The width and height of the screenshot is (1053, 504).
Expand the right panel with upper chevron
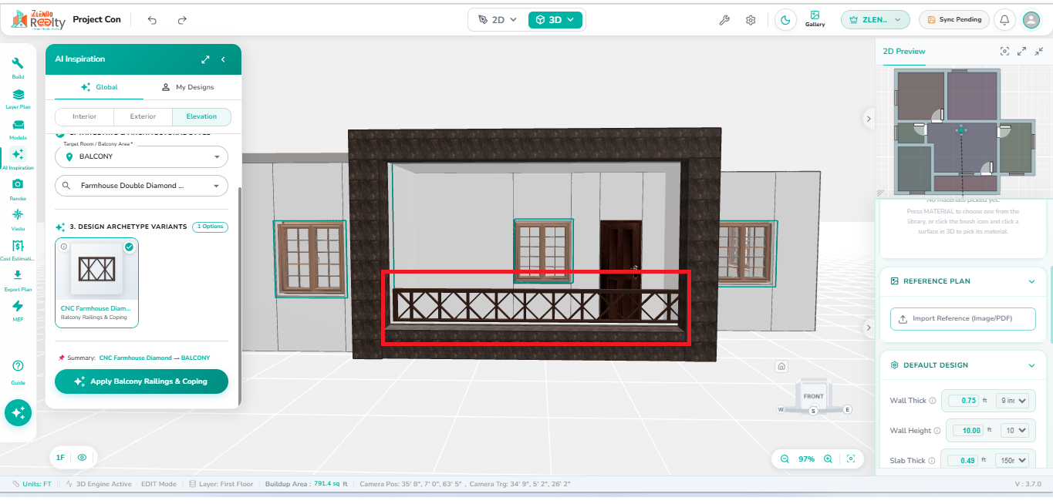tap(869, 119)
